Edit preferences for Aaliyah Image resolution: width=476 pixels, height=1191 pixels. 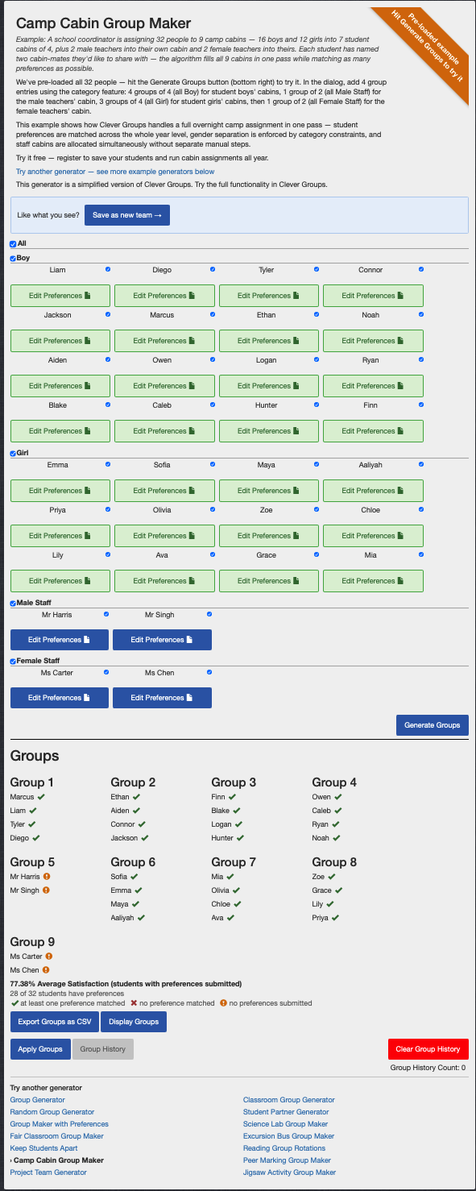pyautogui.click(x=373, y=491)
